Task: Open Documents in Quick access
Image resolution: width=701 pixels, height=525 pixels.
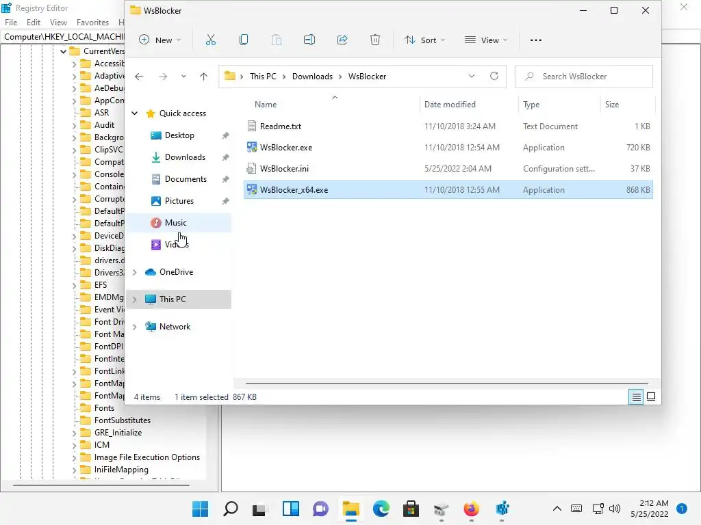Action: point(186,179)
